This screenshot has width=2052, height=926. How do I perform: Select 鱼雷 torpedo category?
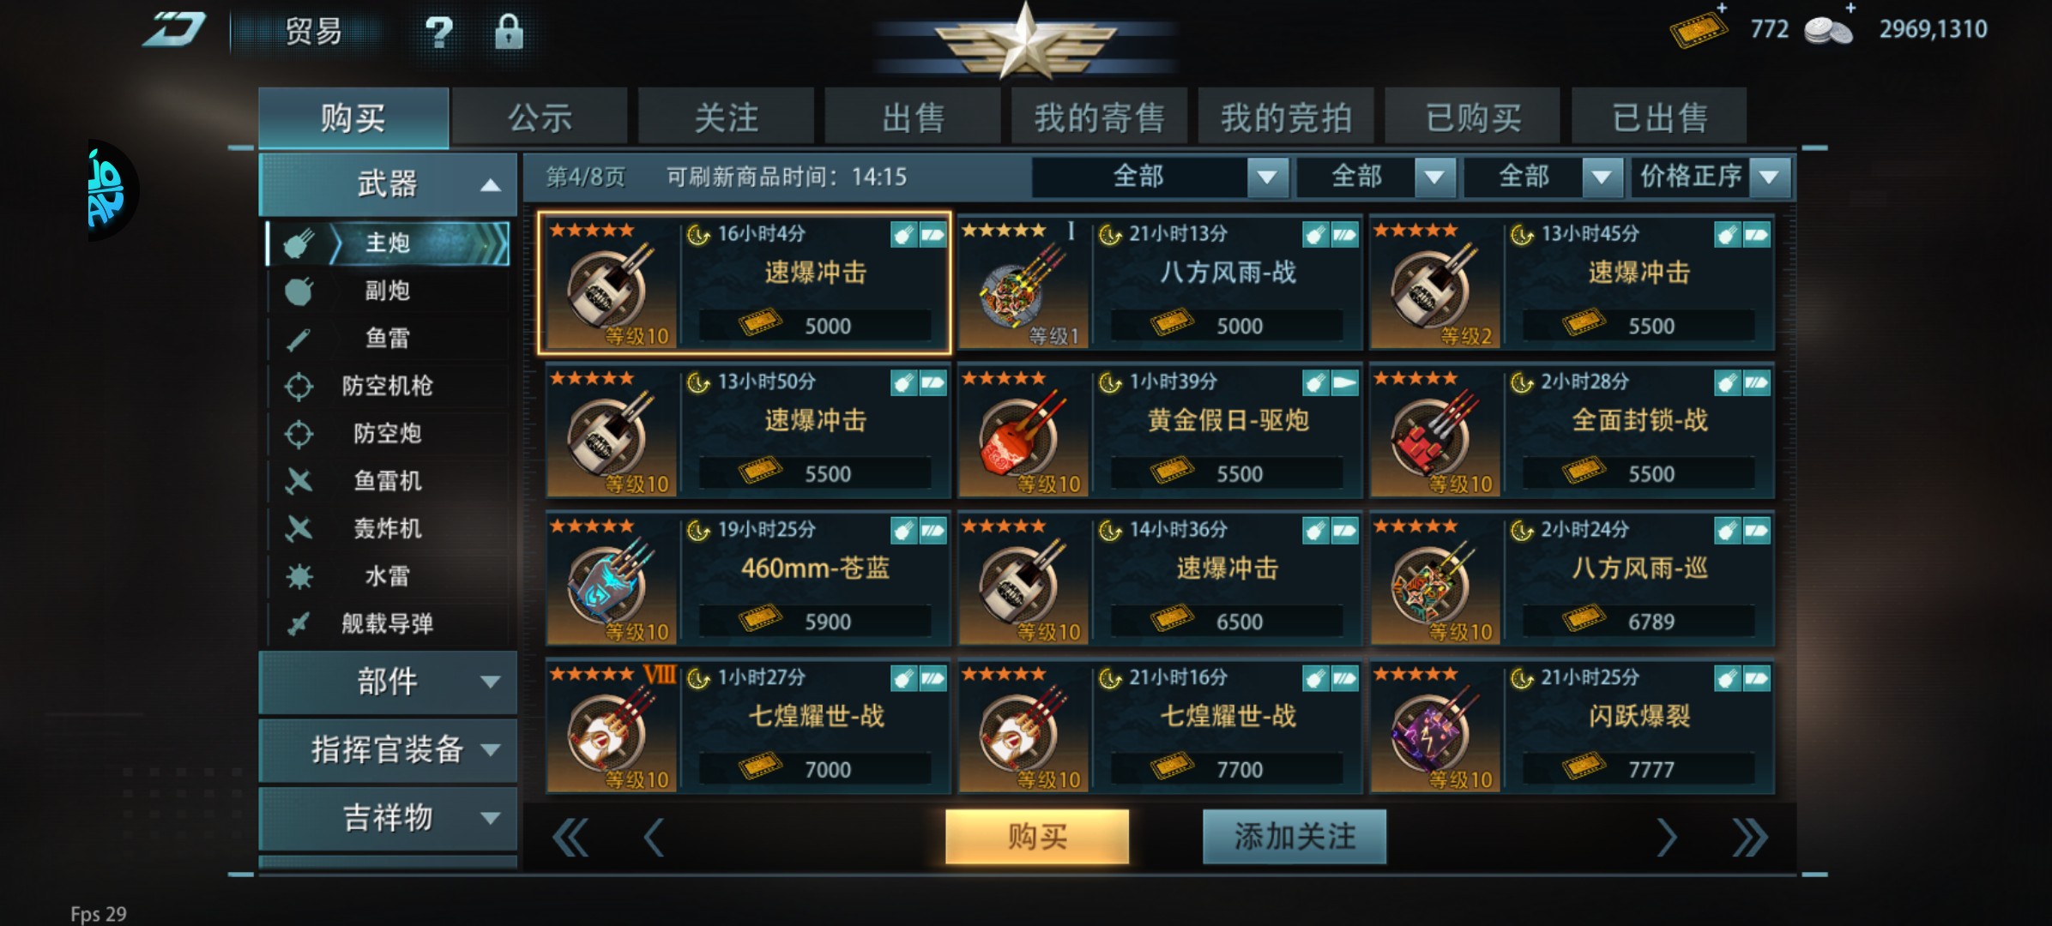389,338
